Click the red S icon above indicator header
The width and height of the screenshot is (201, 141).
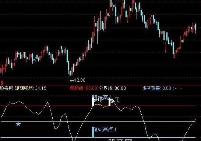[2, 83]
